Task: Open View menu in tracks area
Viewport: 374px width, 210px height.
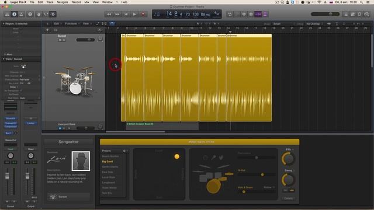Action: point(86,24)
